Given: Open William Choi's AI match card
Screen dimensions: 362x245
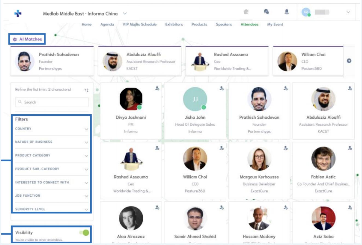Looking at the screenshot, I should coord(308,62).
